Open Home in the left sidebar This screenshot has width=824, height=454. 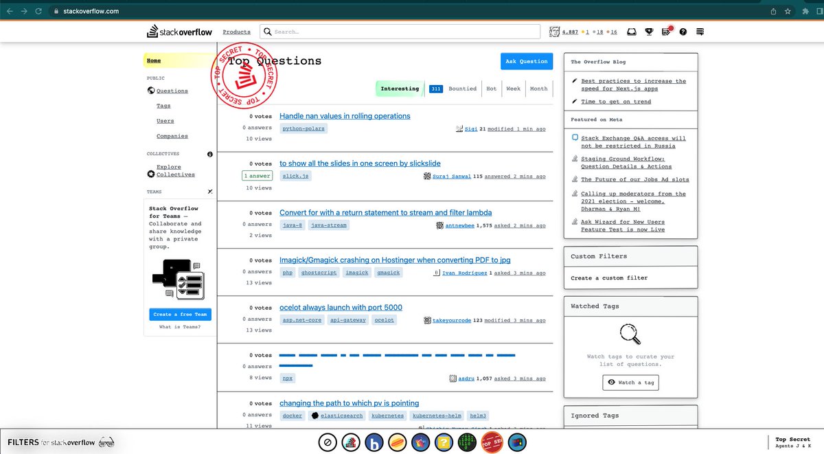point(154,60)
